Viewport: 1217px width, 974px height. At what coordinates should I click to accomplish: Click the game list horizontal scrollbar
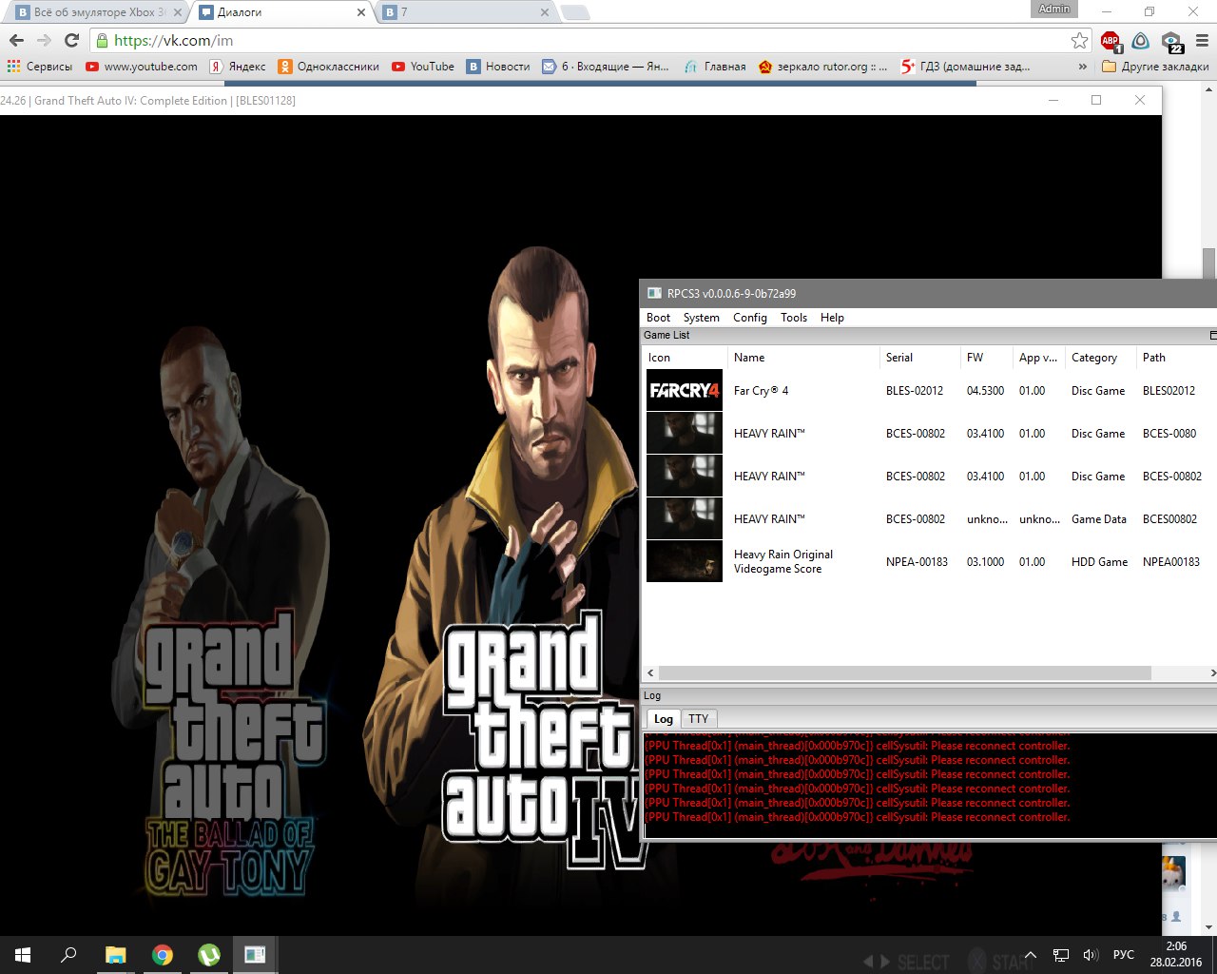pyautogui.click(x=903, y=672)
